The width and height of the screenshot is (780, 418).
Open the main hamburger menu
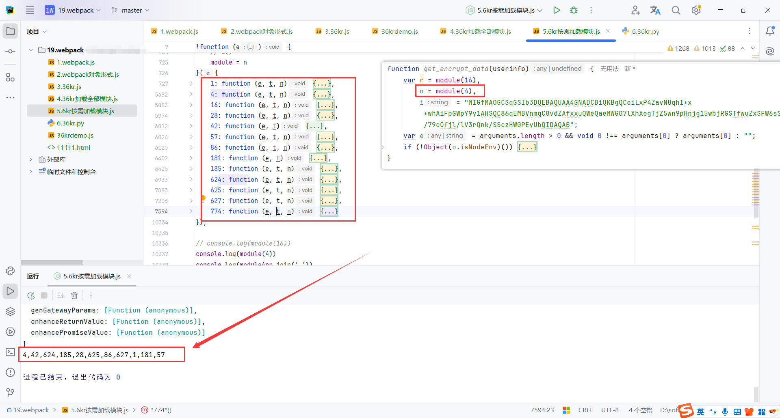pos(30,10)
